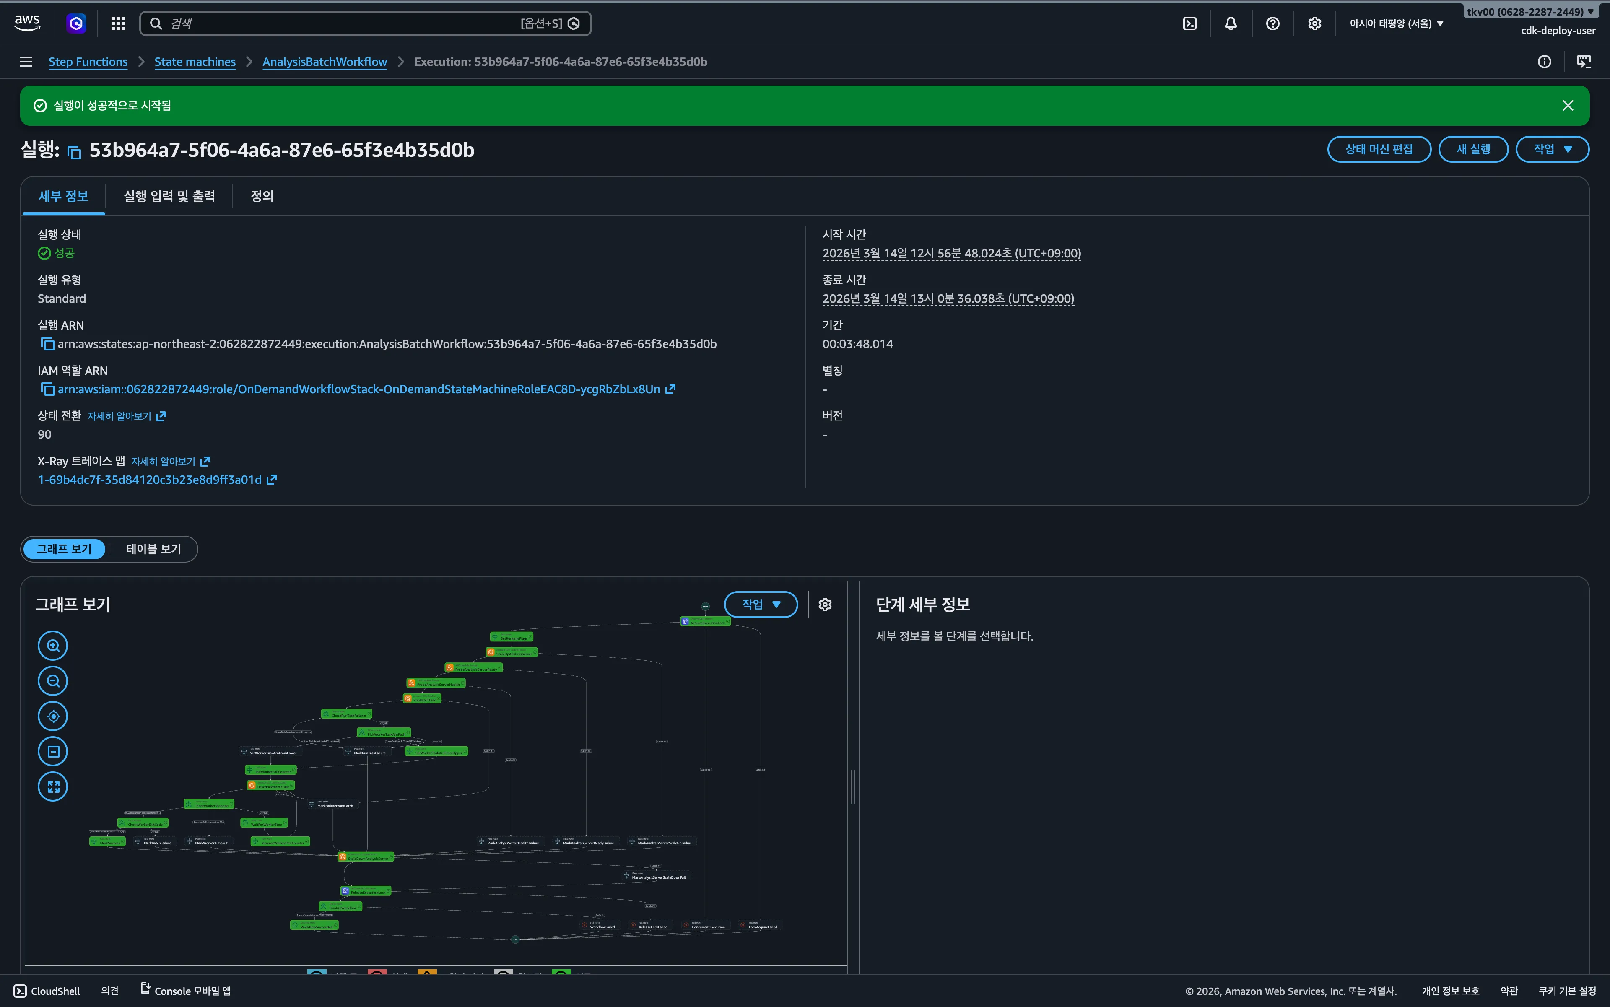Viewport: 1610px width, 1007px height.
Task: Open the help question mark icon
Action: click(1273, 23)
